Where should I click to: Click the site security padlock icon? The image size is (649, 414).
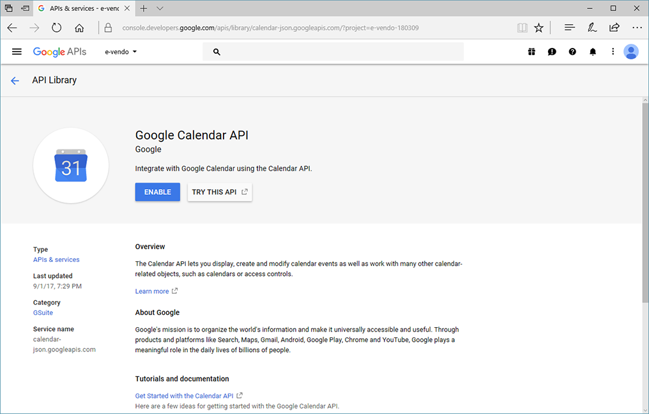[108, 27]
